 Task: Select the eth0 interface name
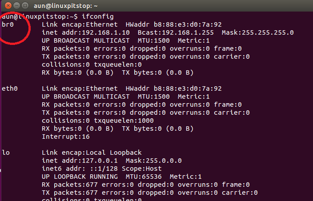click(10, 88)
